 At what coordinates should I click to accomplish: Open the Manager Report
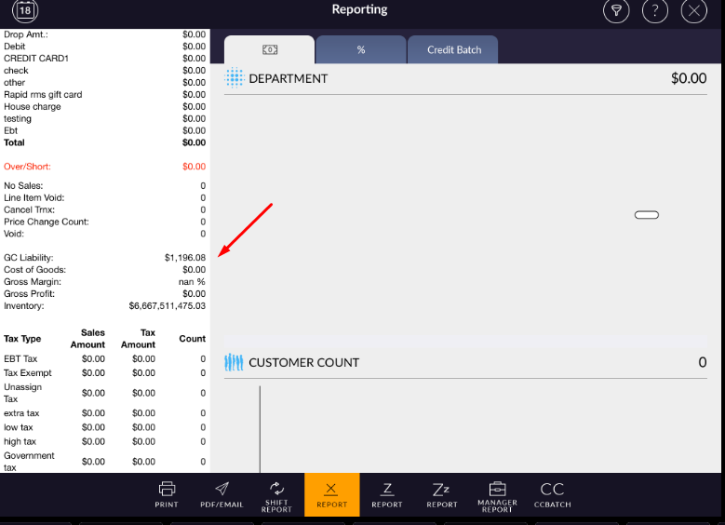pyautogui.click(x=497, y=494)
